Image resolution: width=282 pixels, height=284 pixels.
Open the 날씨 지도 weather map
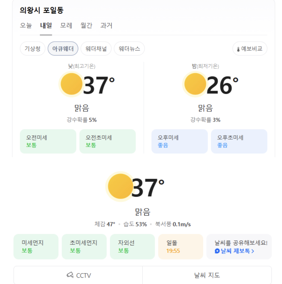click(x=207, y=275)
